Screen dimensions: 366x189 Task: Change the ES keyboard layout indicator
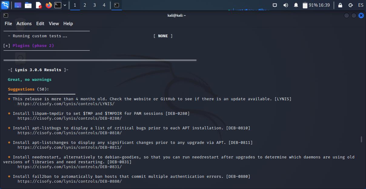click(361, 5)
